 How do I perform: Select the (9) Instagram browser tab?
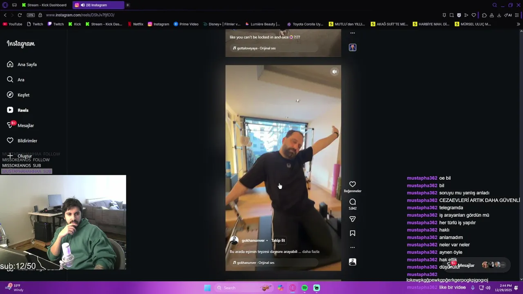pyautogui.click(x=98, y=5)
